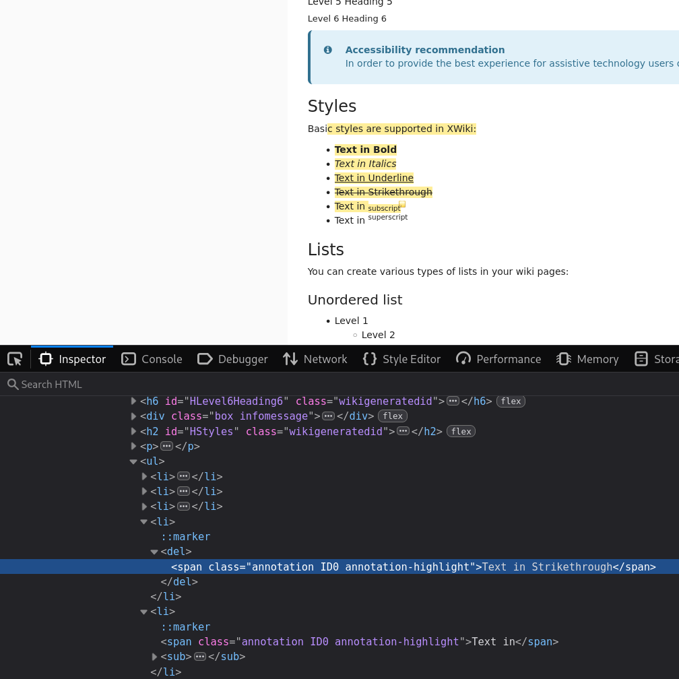Viewport: 679px width, 679px height.
Task: Collapse the del element node
Action: (154, 552)
